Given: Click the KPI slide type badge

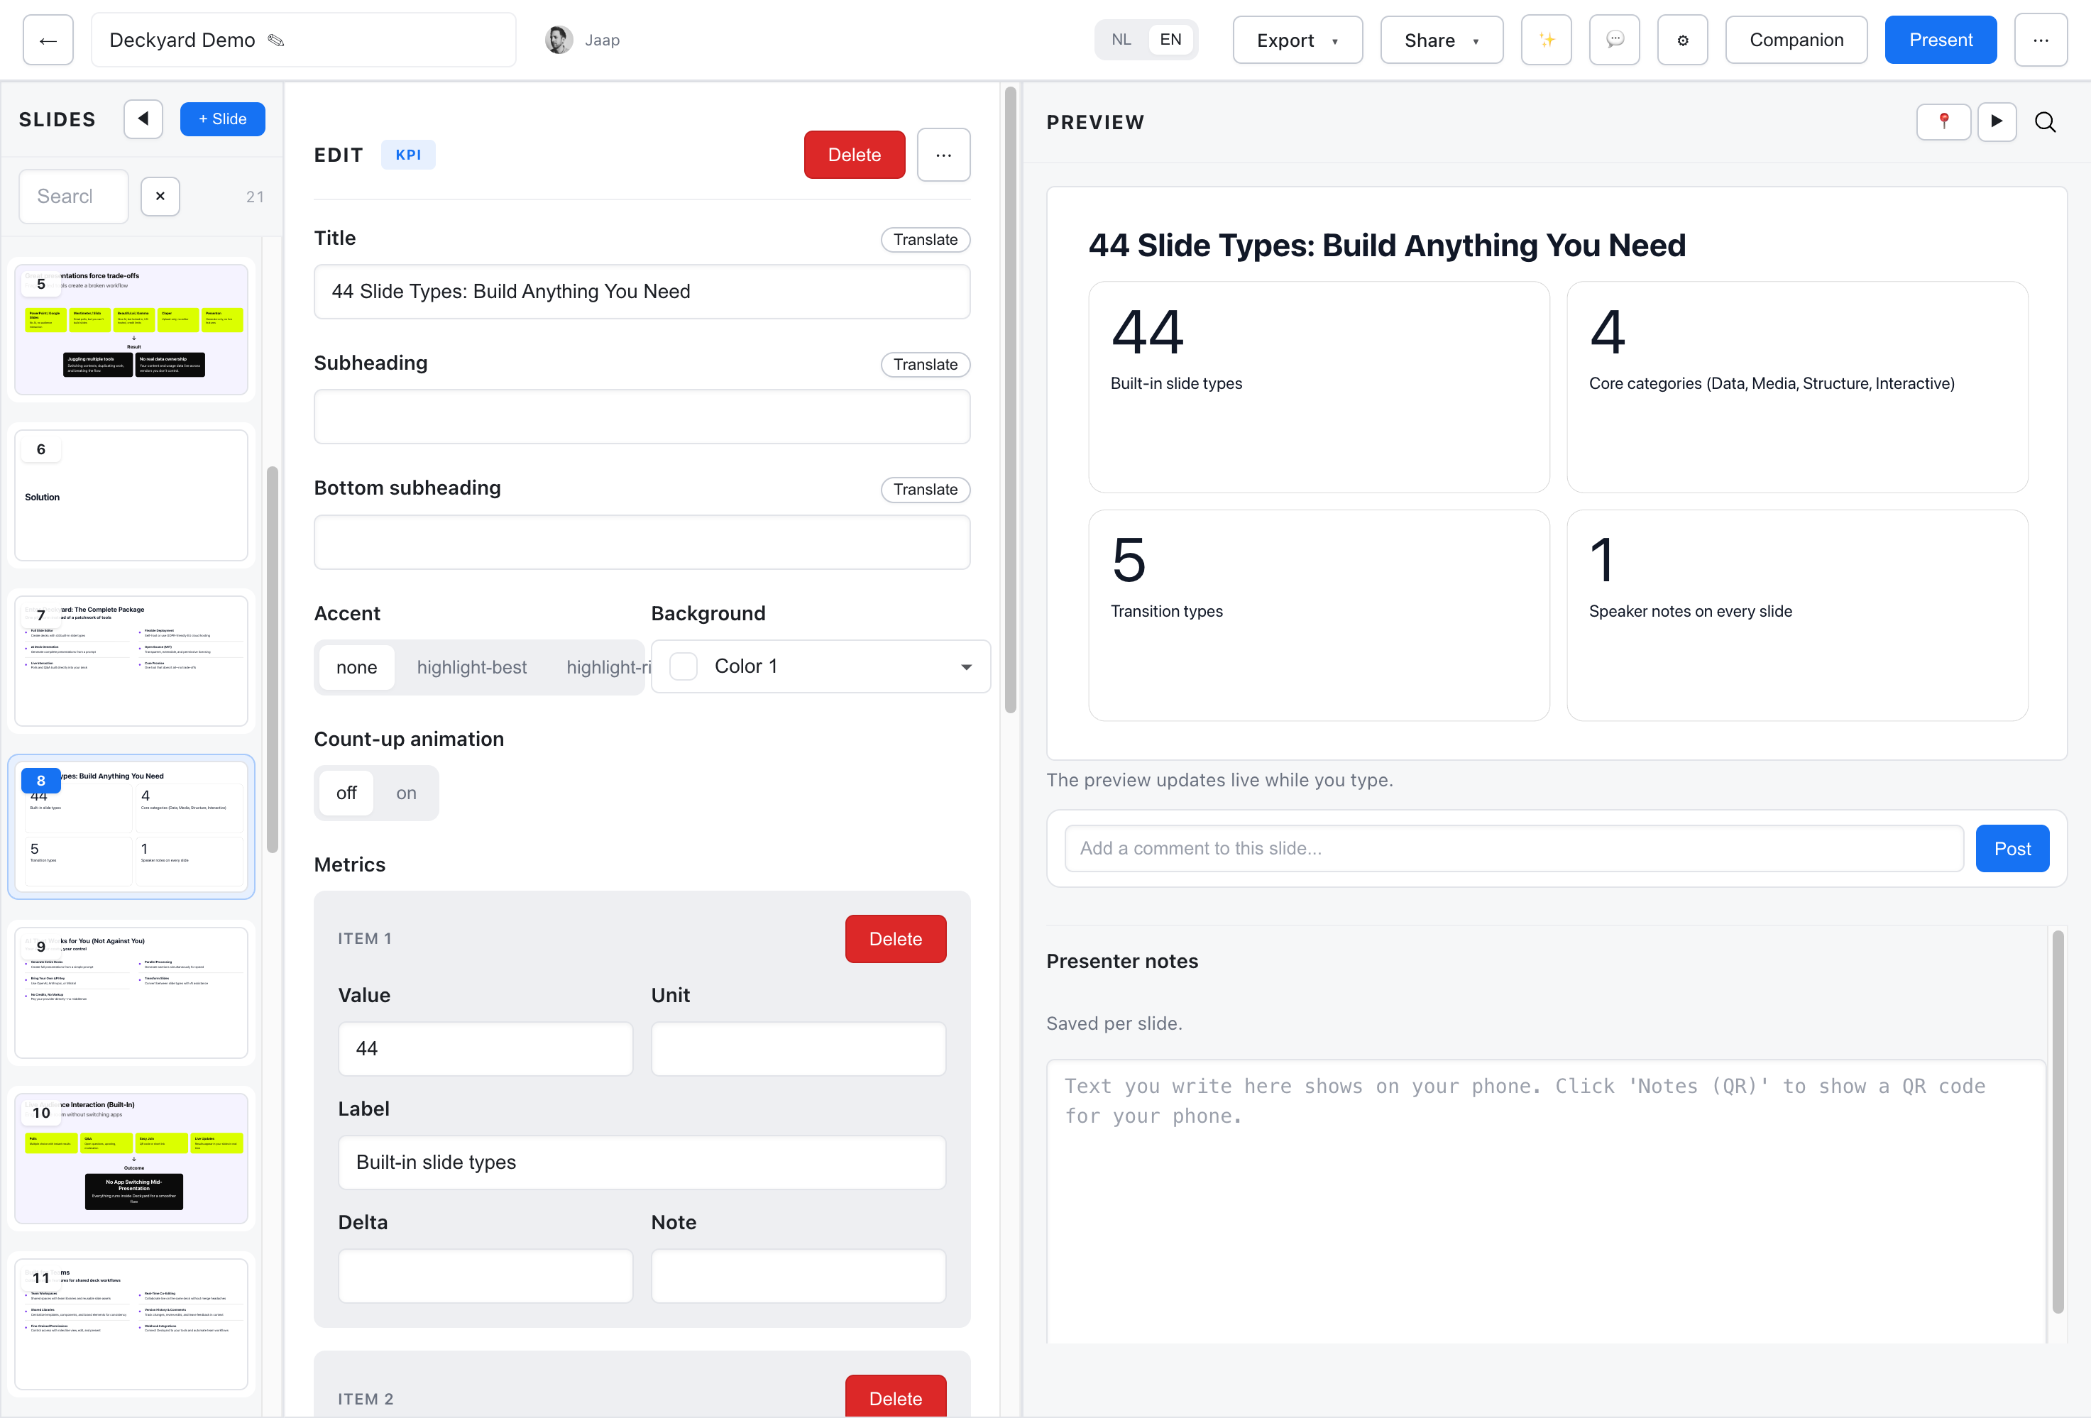Looking at the screenshot, I should [x=409, y=155].
